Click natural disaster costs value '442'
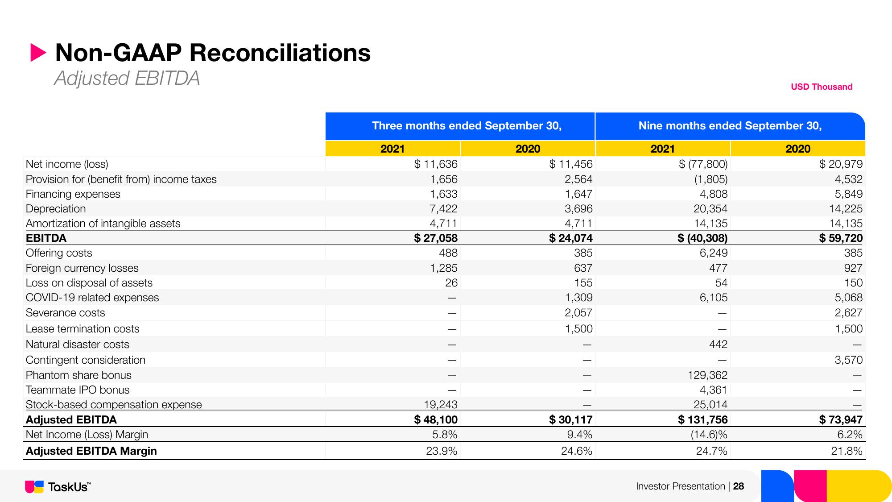The height and width of the screenshot is (502, 892). pos(718,344)
